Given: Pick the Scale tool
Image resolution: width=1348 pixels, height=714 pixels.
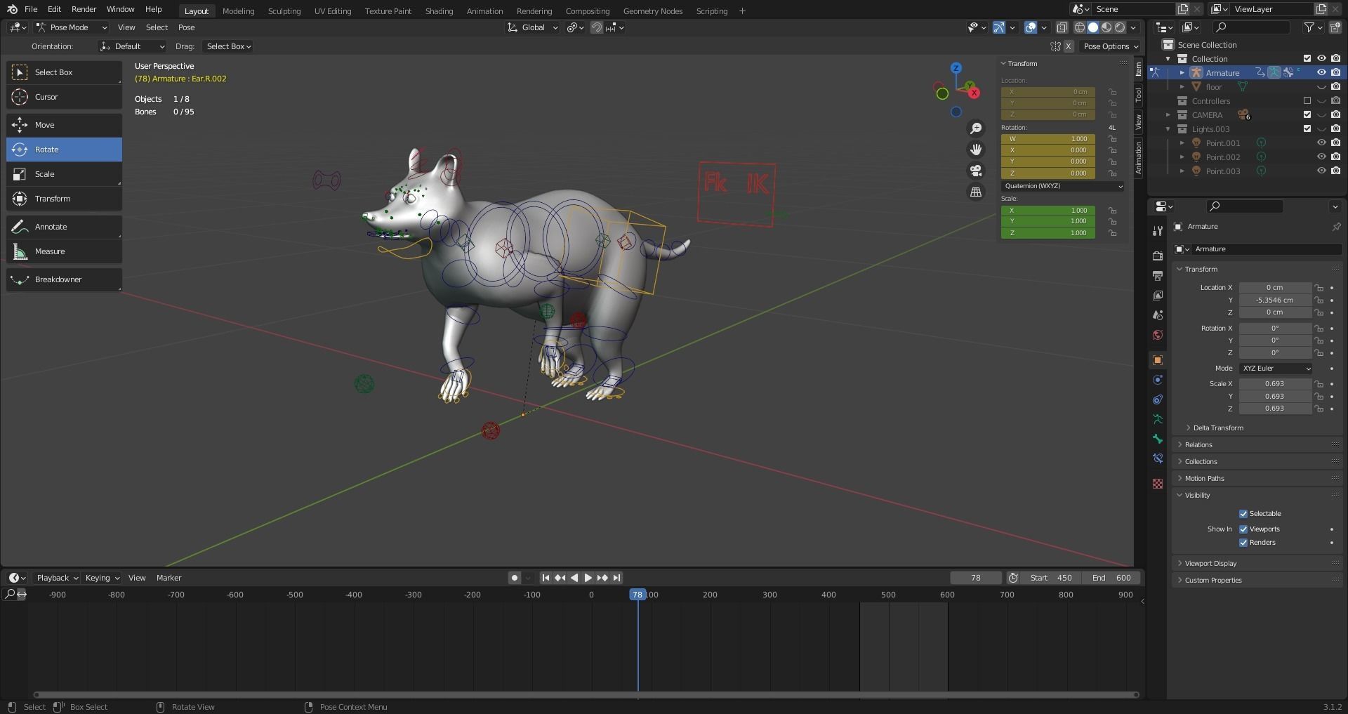Looking at the screenshot, I should (x=64, y=174).
